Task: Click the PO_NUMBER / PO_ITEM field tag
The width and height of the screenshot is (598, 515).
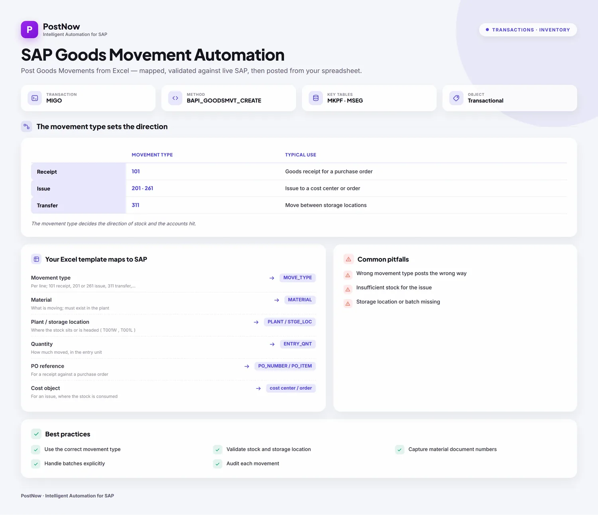Action: click(x=285, y=366)
